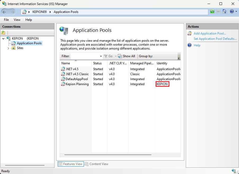Click the Create New Connection icon in Connections
Image resolution: width=239 pixels, height=174 pixels.
pos(3,33)
